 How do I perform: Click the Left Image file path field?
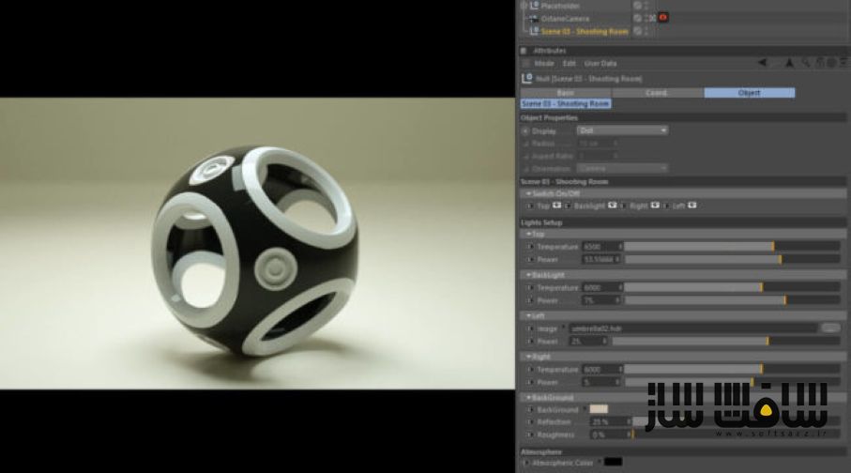692,328
